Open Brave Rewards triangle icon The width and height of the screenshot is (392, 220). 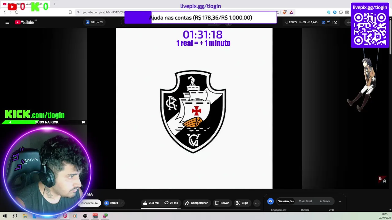[291, 12]
